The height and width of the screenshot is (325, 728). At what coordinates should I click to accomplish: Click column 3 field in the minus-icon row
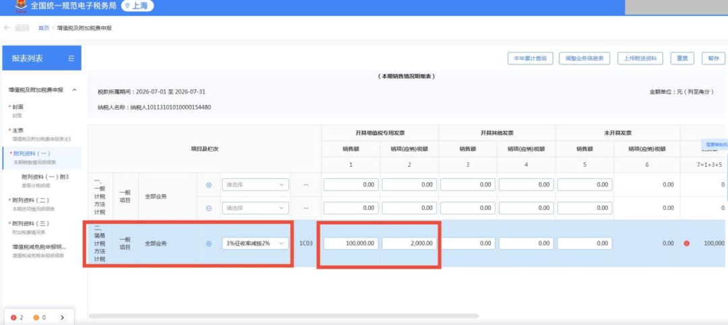468,208
